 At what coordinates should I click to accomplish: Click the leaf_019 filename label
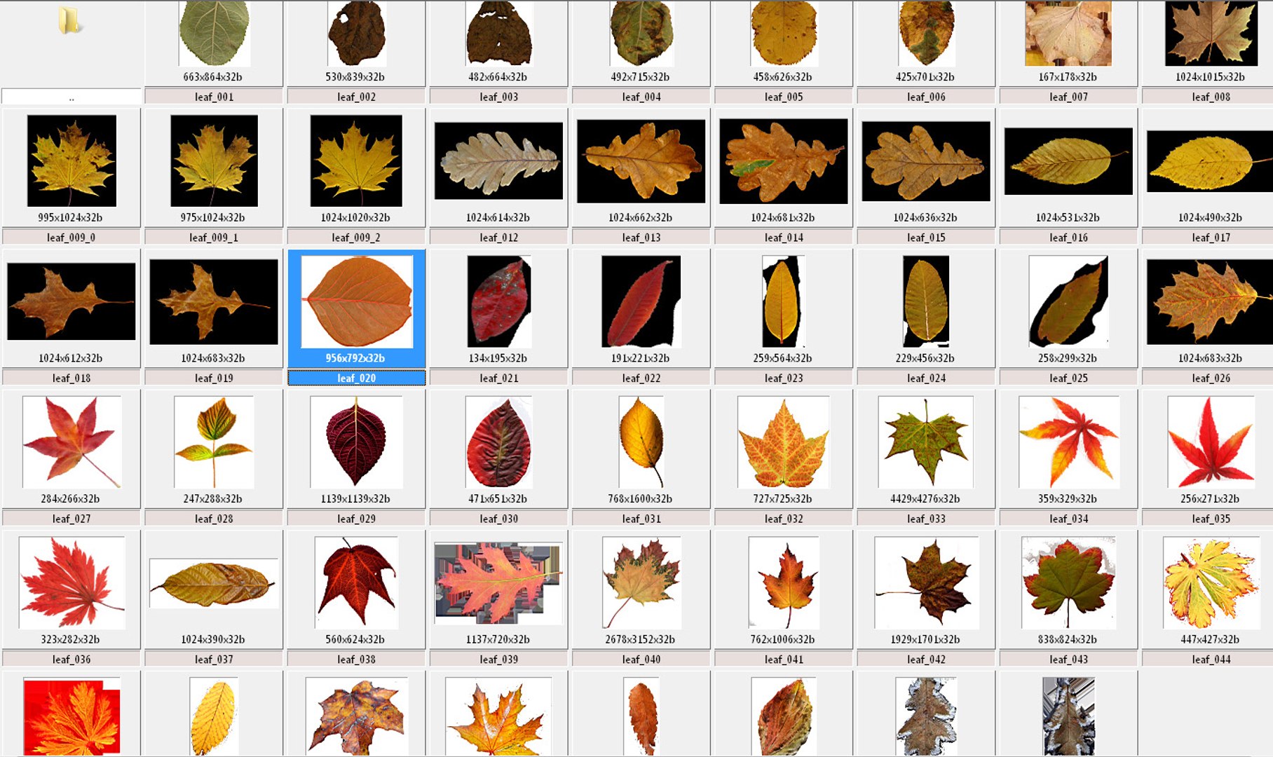point(214,378)
